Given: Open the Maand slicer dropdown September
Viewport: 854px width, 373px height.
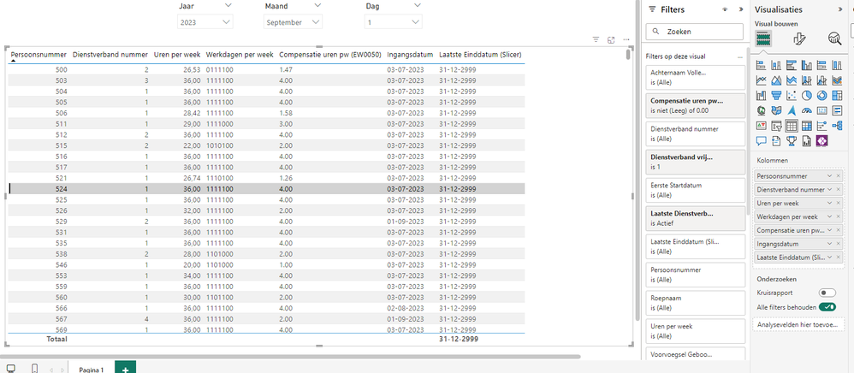Looking at the screenshot, I should coord(293,22).
